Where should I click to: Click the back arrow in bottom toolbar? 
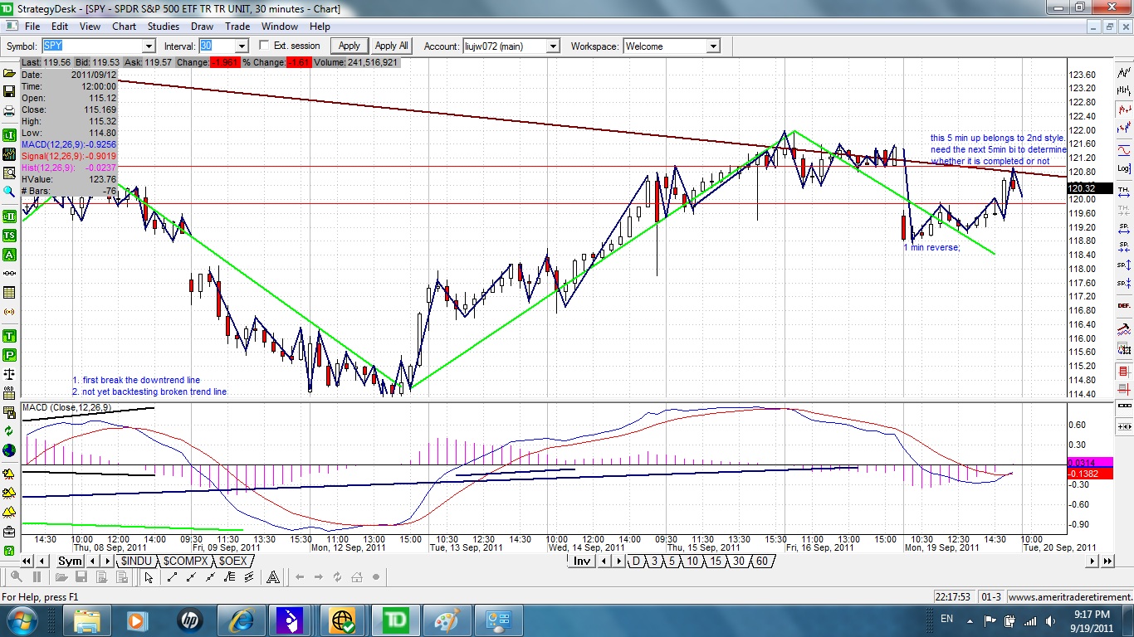tap(300, 577)
